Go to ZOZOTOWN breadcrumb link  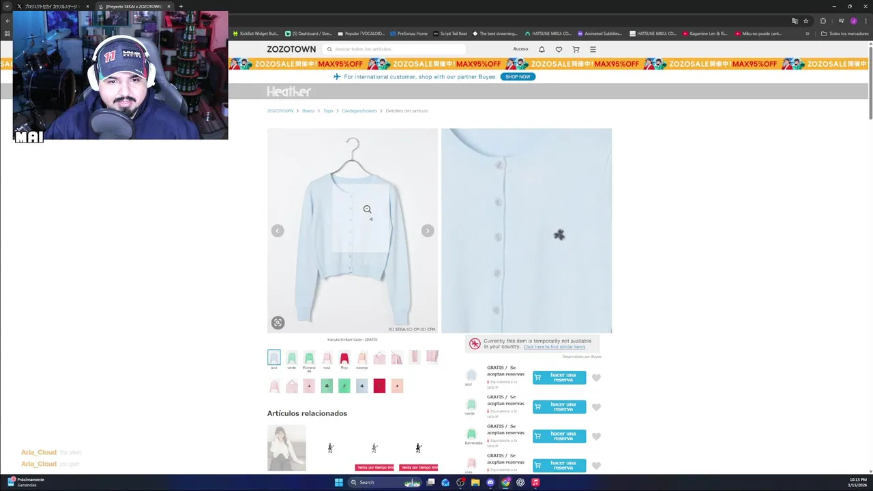(x=280, y=110)
